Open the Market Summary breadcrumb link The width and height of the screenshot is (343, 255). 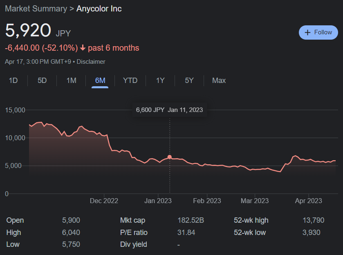pos(36,9)
